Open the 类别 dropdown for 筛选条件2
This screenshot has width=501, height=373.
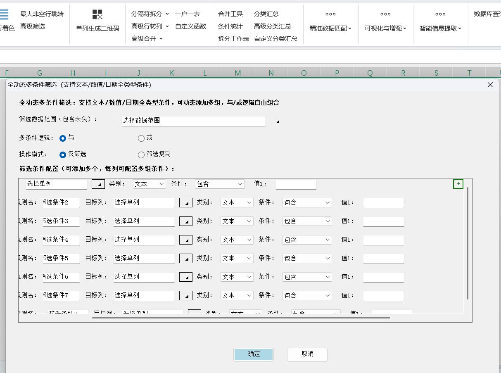237,202
